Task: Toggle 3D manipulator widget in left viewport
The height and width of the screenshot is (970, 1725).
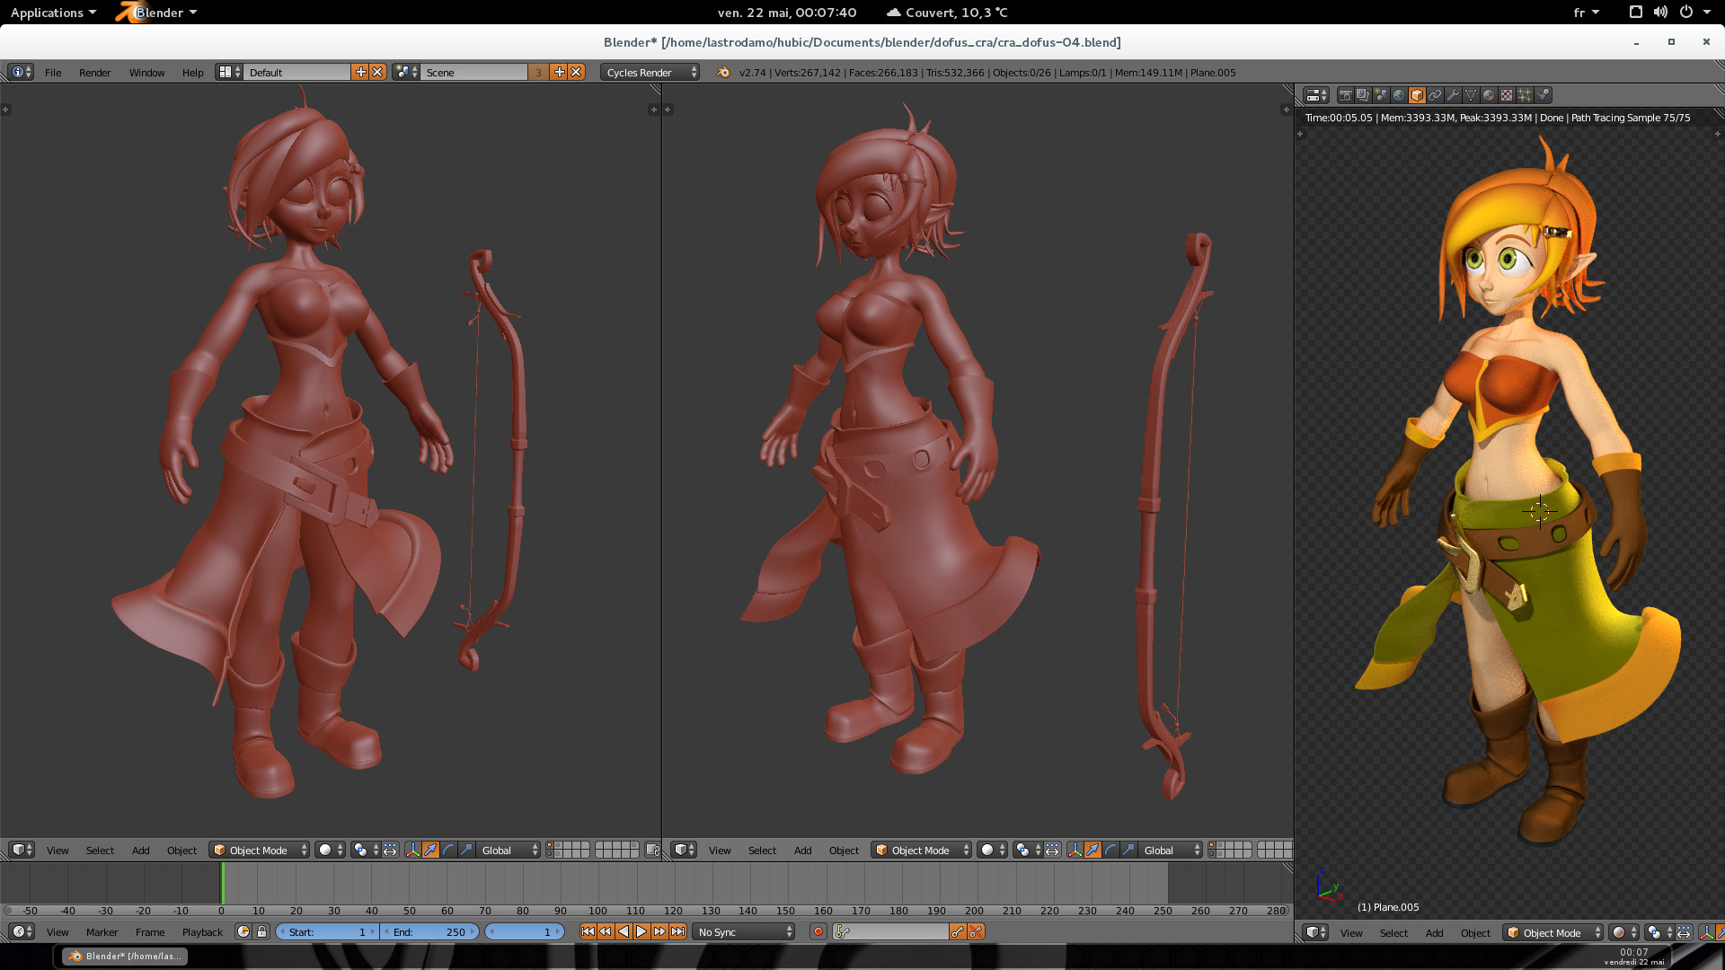Action: pyautogui.click(x=412, y=850)
